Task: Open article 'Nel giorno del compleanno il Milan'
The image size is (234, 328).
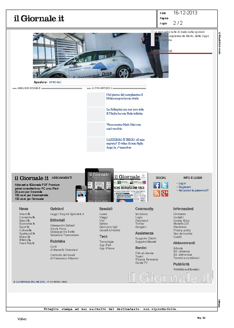Action: tap(124, 97)
